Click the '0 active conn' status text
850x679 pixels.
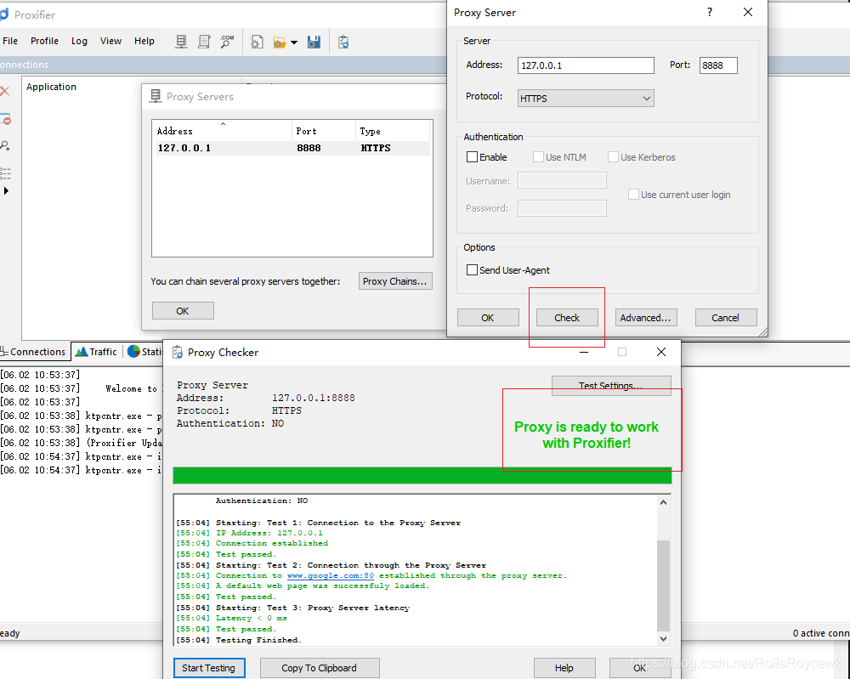(821, 633)
